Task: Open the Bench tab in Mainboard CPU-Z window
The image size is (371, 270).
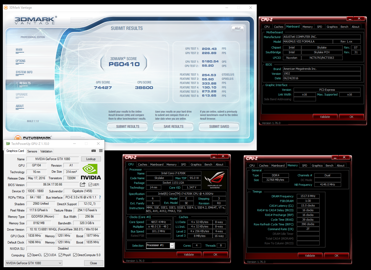Action: [x=344, y=27]
